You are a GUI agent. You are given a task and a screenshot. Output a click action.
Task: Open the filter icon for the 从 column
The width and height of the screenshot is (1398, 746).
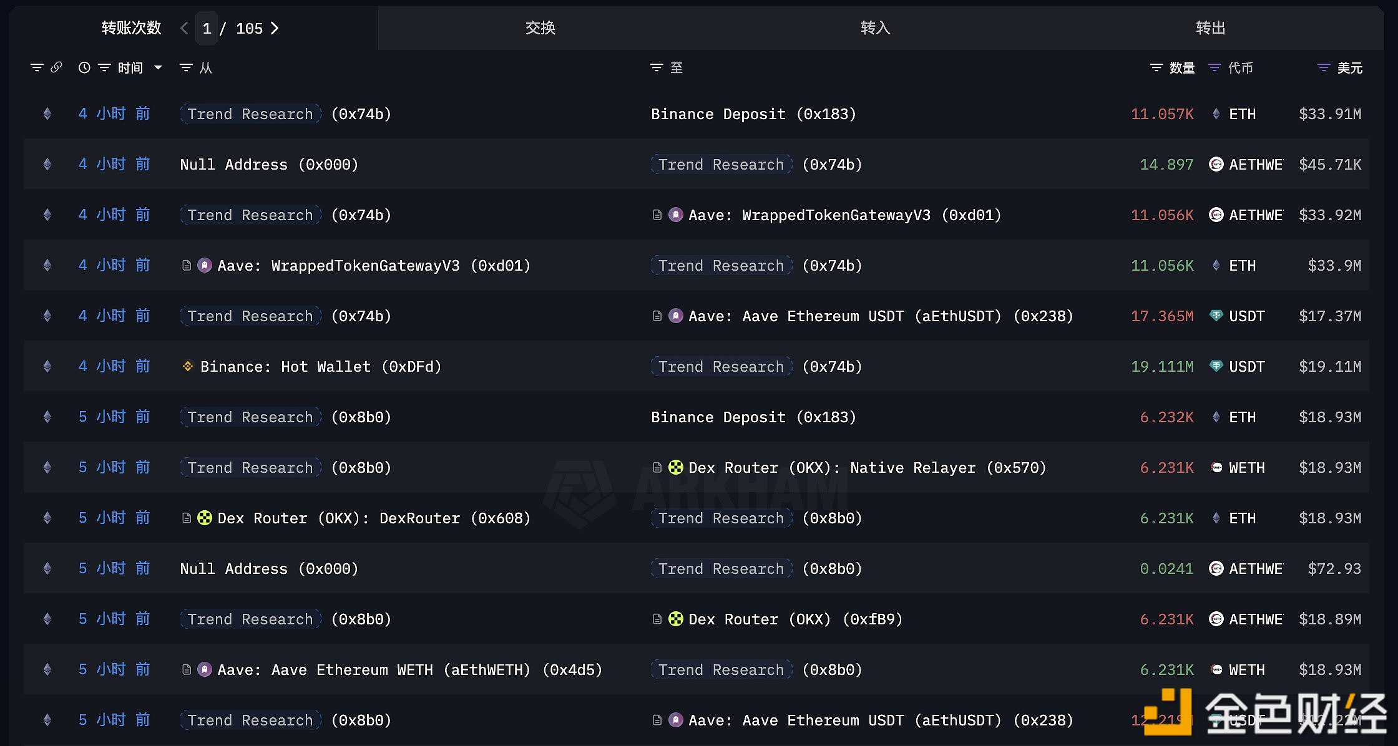pos(186,67)
